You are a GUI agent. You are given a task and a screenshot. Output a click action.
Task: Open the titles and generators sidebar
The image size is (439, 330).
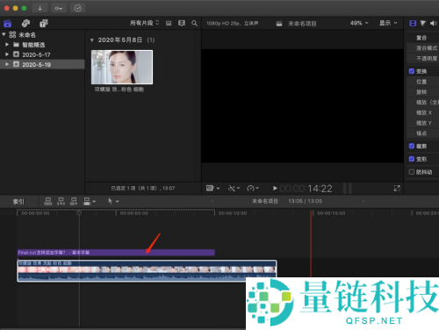44,23
